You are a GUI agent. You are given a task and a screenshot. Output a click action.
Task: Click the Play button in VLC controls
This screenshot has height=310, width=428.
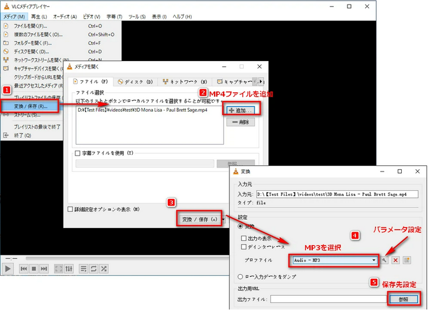(x=7, y=269)
